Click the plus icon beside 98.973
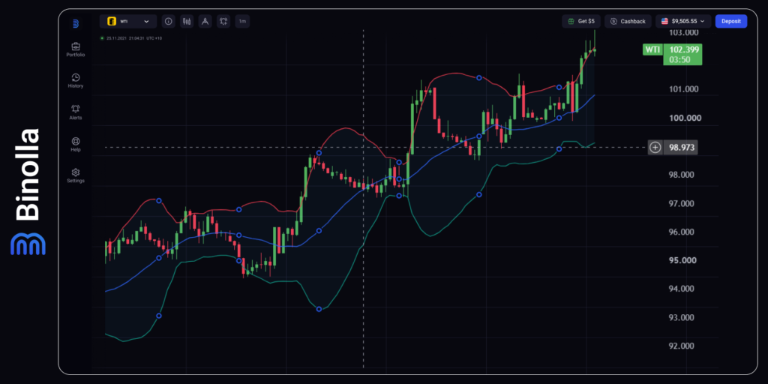The width and height of the screenshot is (768, 384). (655, 147)
